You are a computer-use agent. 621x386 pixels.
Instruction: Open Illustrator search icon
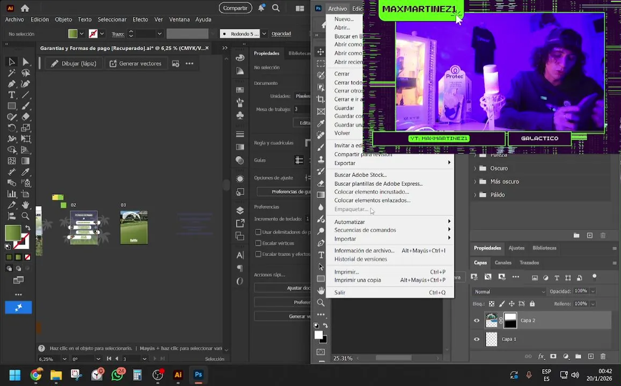click(x=276, y=8)
